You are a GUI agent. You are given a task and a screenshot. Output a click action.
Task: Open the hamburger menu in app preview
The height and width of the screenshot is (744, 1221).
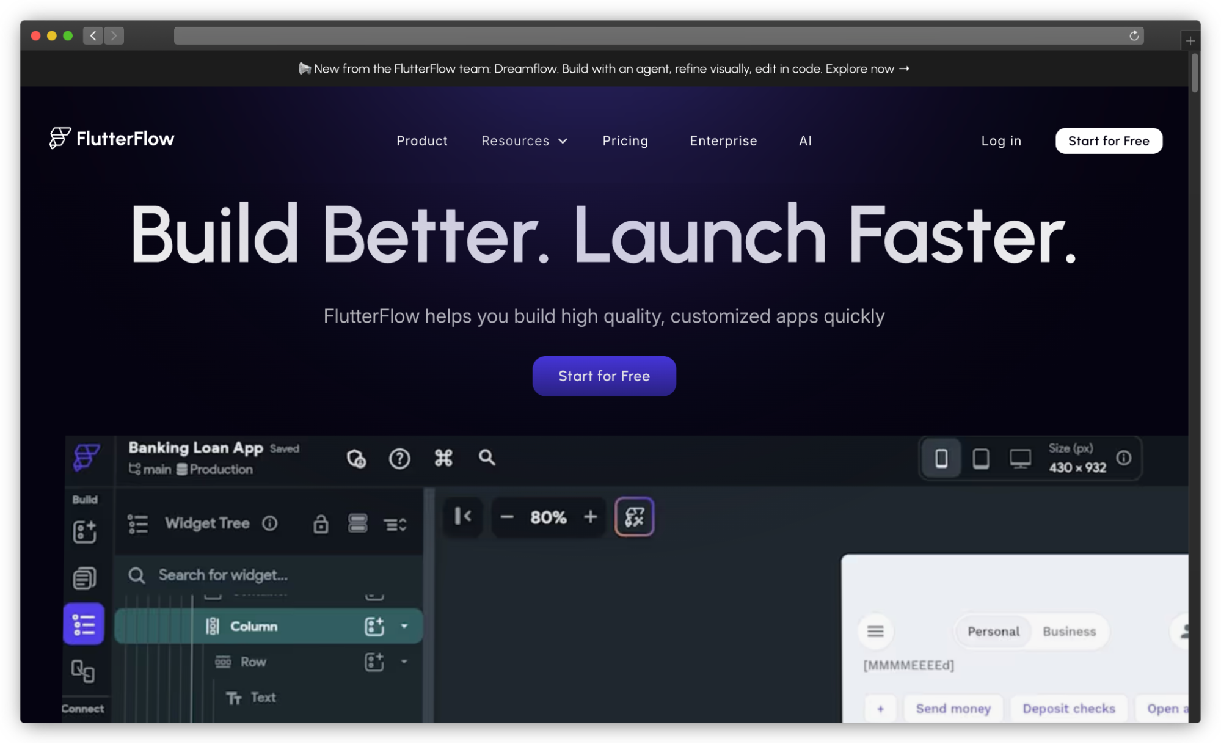tap(875, 631)
